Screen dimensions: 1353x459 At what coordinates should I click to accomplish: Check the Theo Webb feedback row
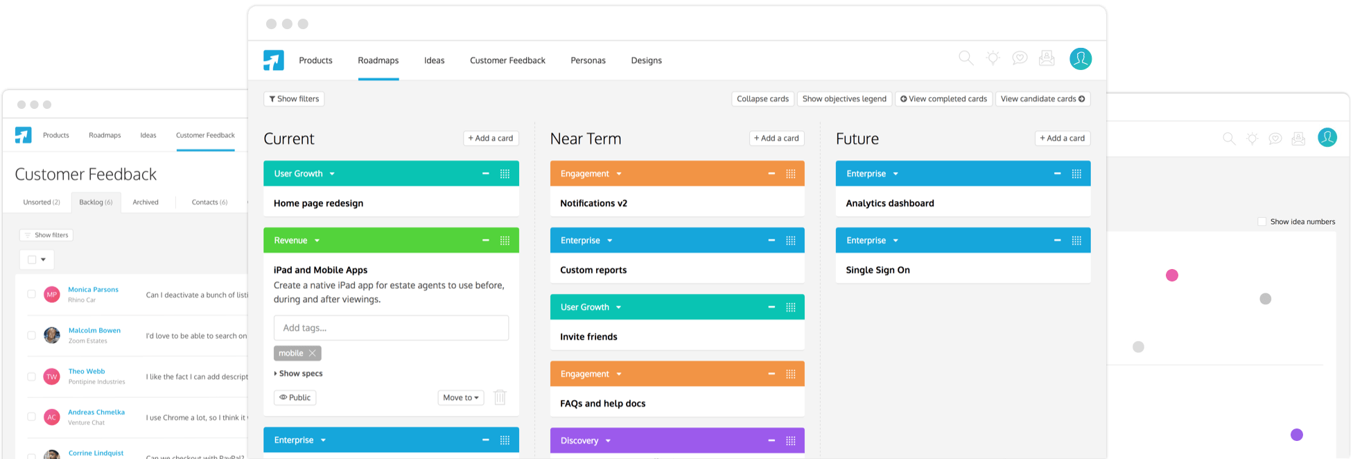coord(31,376)
